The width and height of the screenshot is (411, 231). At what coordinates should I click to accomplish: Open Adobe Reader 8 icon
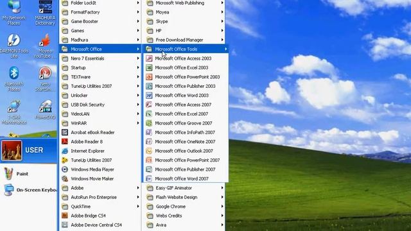[65, 142]
